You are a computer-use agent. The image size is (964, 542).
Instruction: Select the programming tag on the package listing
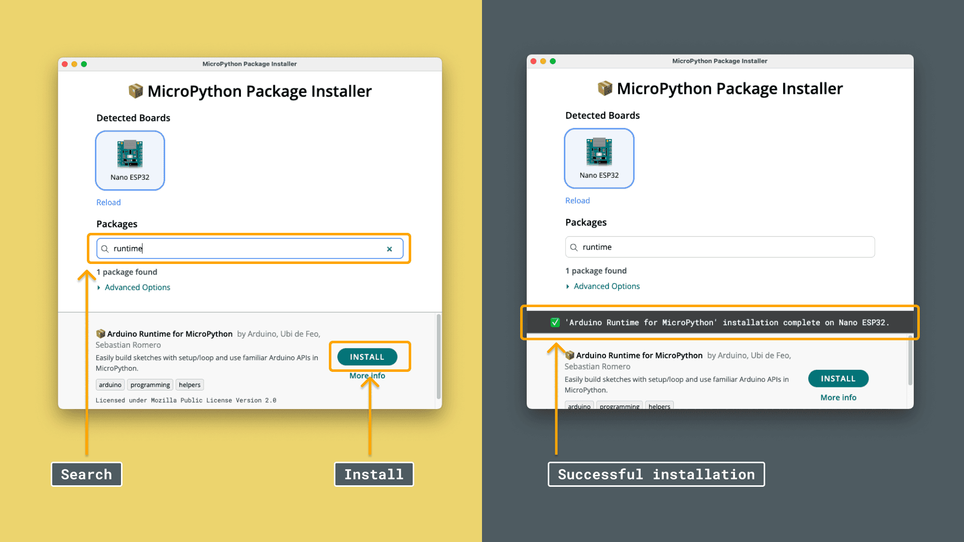[150, 384]
